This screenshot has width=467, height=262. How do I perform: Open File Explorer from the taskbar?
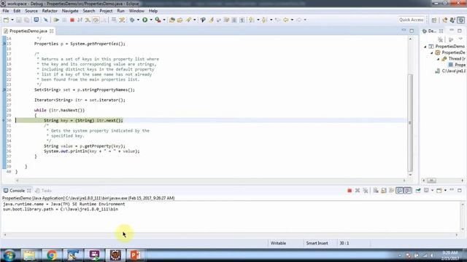[x=29, y=255]
